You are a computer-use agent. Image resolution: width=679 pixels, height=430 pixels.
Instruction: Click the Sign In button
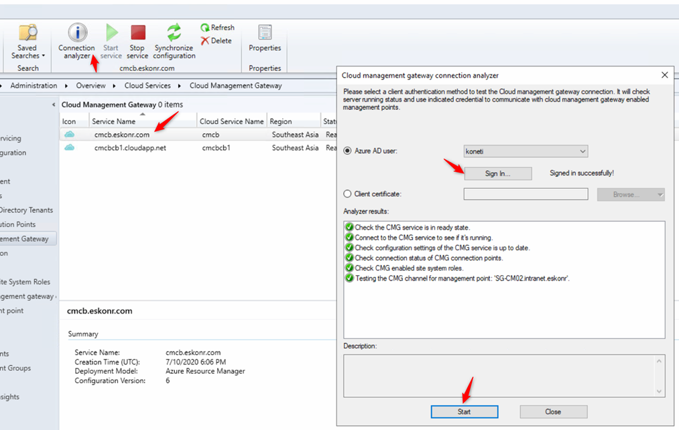(x=497, y=173)
